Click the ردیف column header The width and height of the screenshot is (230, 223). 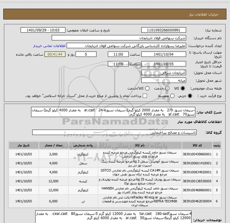pyautogui.click(x=217, y=145)
